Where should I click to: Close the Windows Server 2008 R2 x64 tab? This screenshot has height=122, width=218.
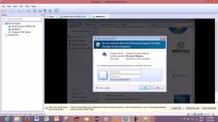[x=89, y=17]
